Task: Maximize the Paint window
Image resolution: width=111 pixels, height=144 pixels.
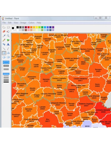Action: (x=100, y=18)
